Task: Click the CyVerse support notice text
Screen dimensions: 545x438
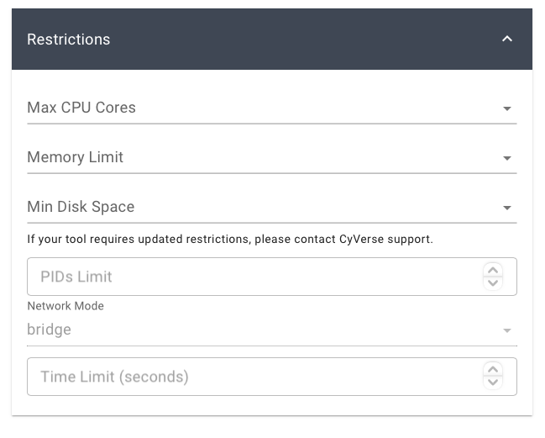Action: [230, 240]
